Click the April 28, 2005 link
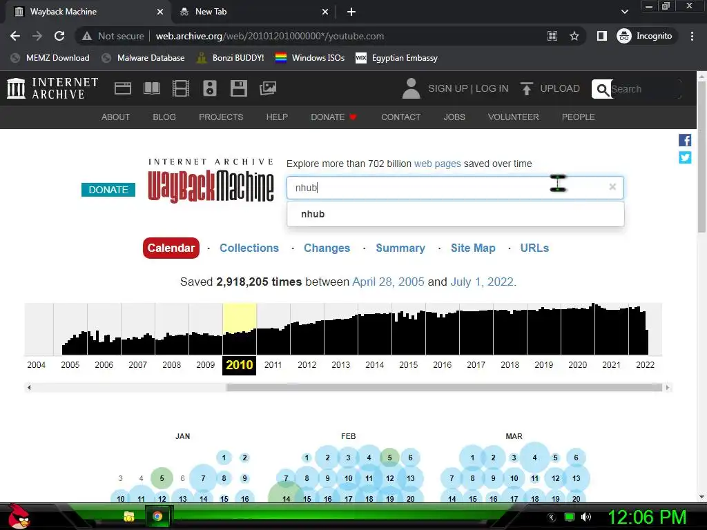The width and height of the screenshot is (707, 530). tap(388, 282)
